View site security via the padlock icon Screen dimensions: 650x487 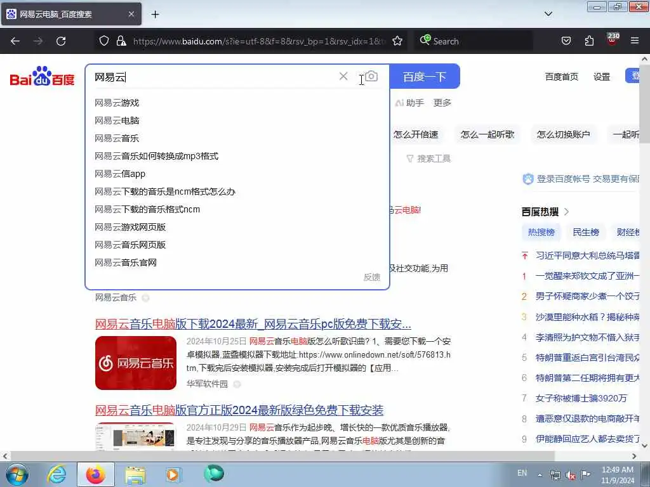(121, 41)
